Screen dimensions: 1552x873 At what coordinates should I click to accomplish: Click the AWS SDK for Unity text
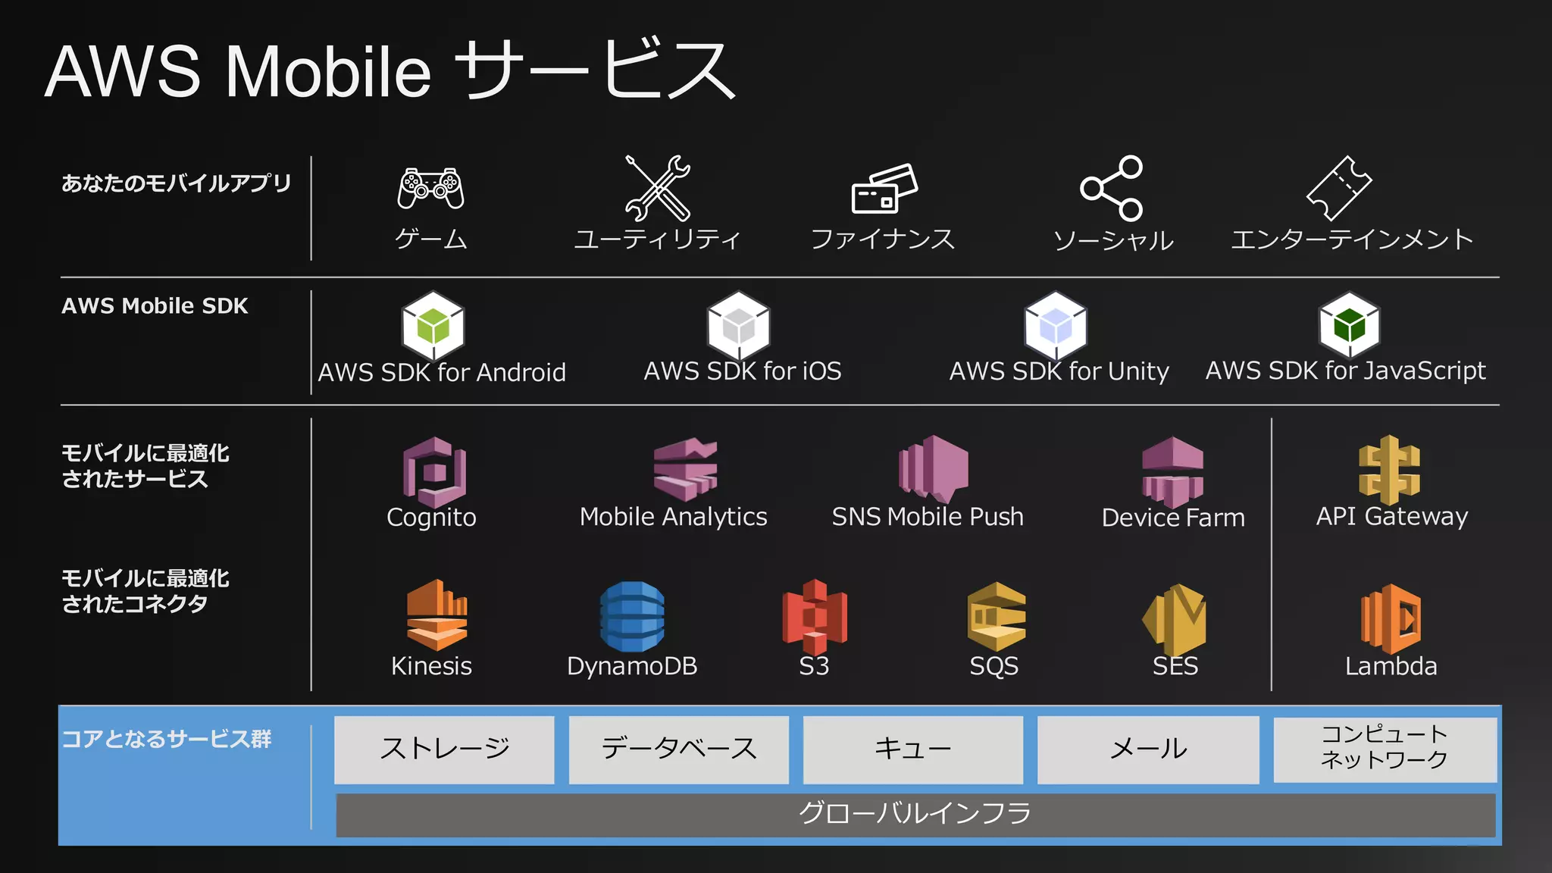[1059, 371]
